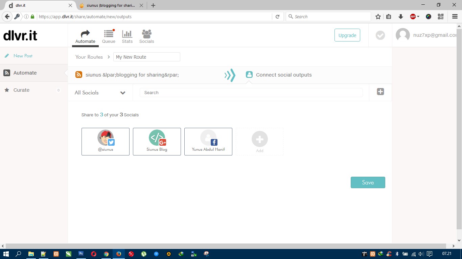Image resolution: width=462 pixels, height=259 pixels.
Task: Toggle the Siunus Blog Google+ social
Action: click(x=157, y=142)
